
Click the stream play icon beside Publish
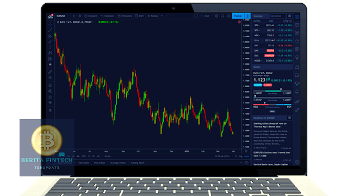(247, 16)
